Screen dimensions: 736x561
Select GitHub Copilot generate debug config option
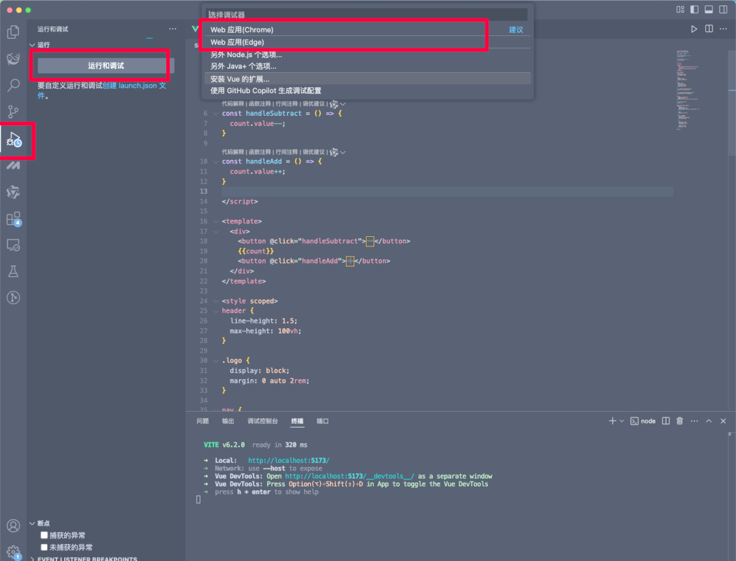click(367, 91)
